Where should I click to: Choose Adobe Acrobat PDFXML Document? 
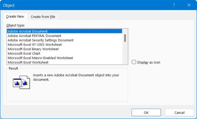[x=64, y=36]
